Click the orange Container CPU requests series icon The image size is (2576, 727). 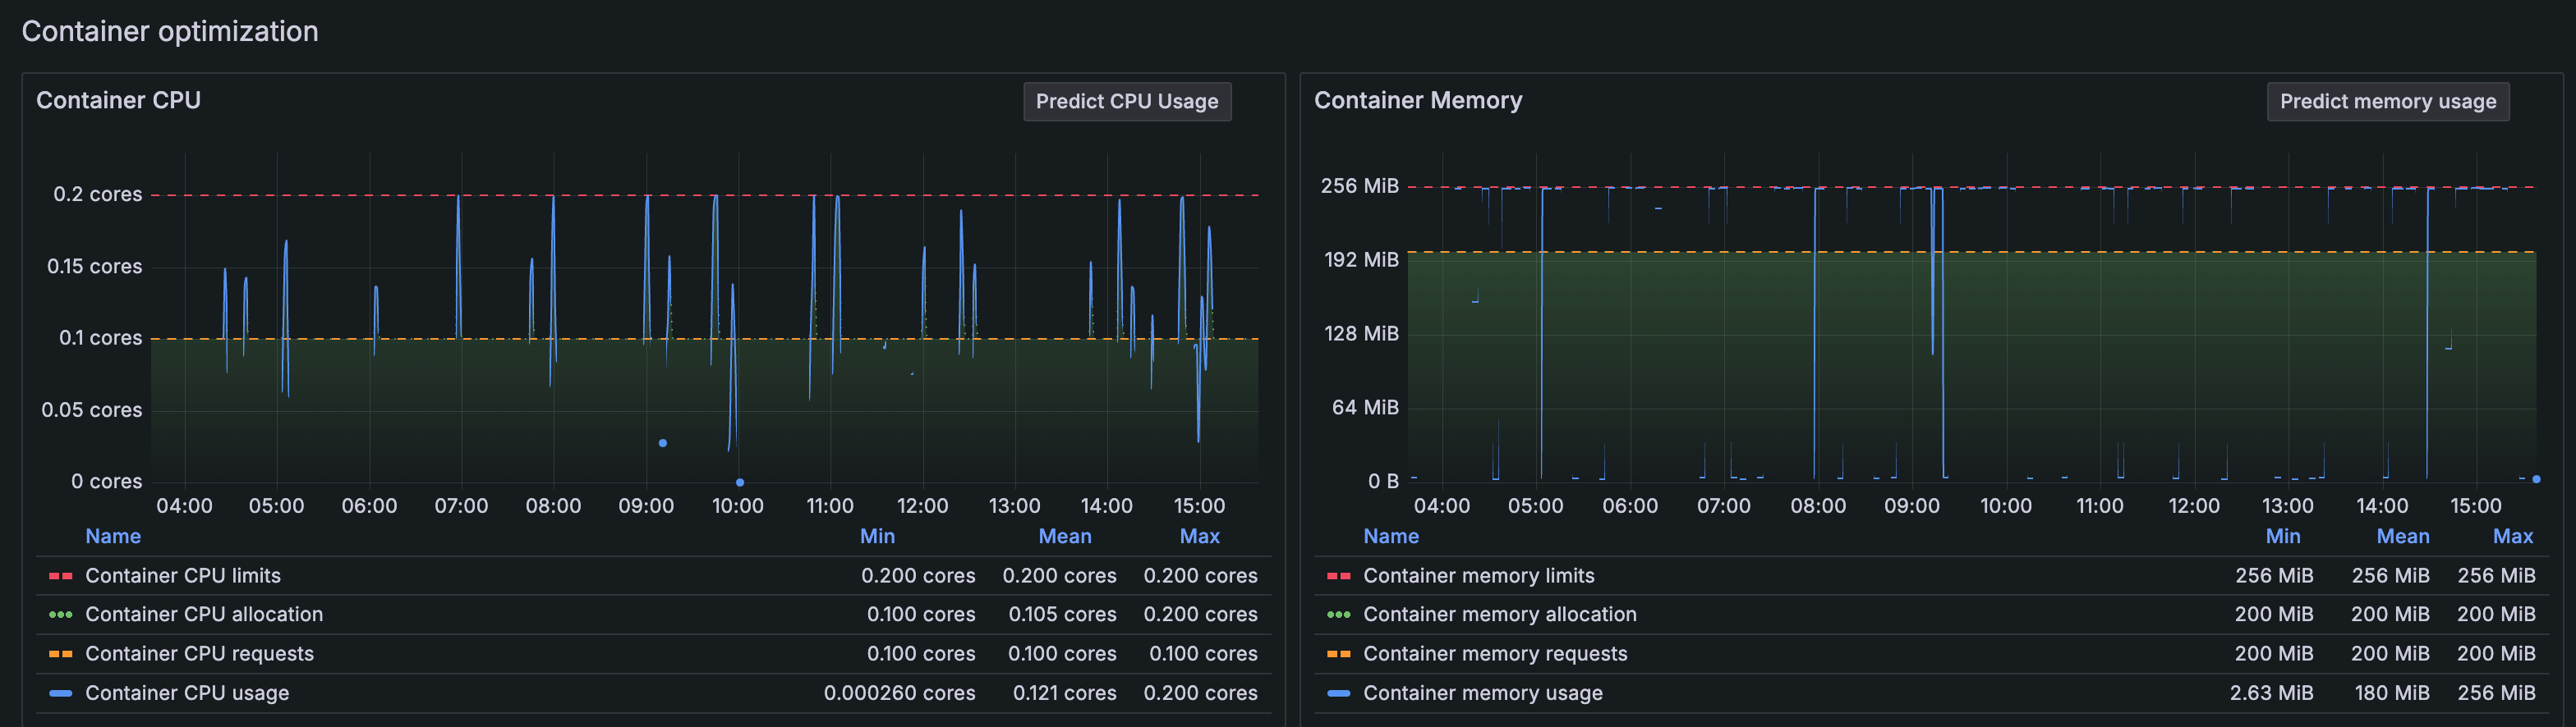click(x=60, y=654)
